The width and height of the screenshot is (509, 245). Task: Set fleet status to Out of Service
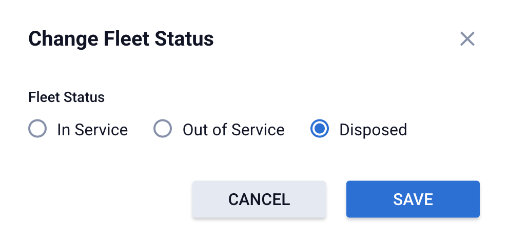pos(163,129)
